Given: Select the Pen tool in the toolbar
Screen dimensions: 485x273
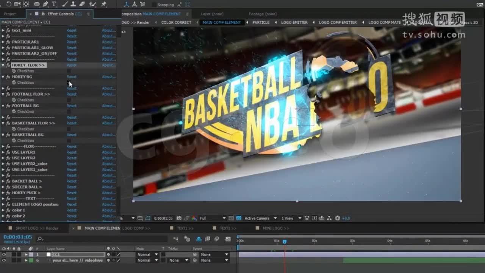Looking at the screenshot, I should pos(46,4).
